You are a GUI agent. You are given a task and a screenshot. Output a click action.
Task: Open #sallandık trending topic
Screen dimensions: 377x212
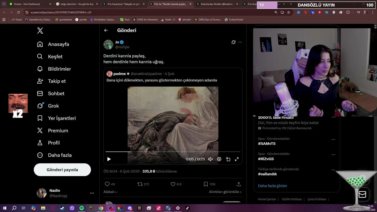point(267,174)
